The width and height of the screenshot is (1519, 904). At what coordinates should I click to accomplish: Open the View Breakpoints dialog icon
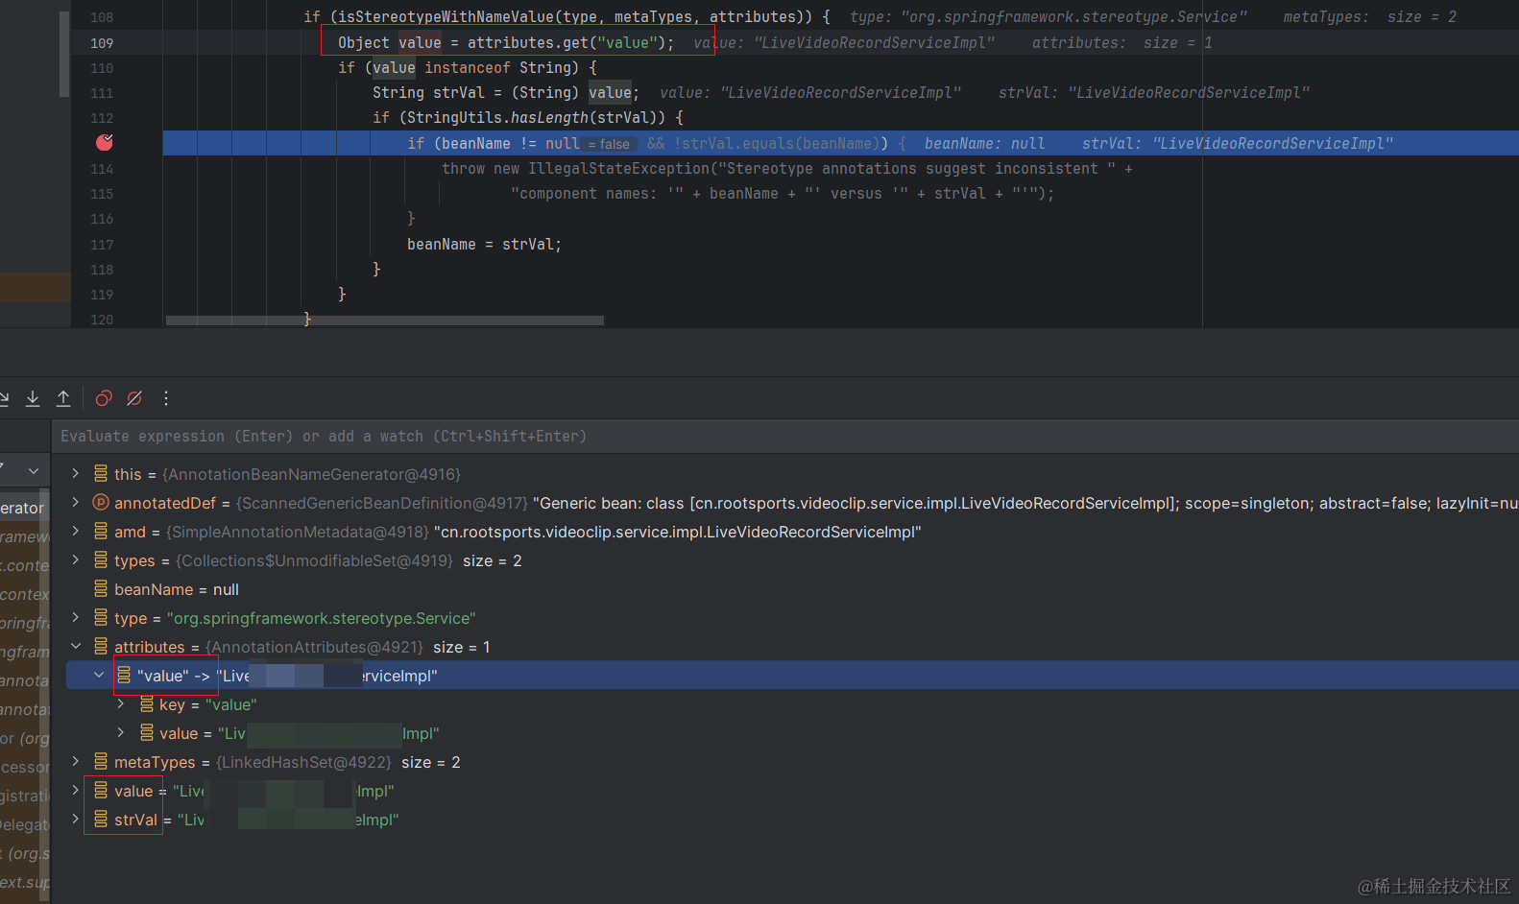pos(104,398)
